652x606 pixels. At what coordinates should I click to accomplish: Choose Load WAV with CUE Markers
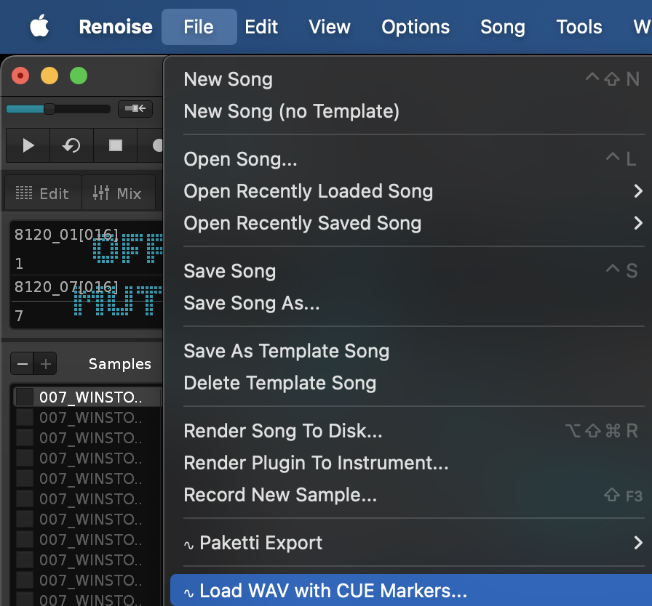[333, 591]
